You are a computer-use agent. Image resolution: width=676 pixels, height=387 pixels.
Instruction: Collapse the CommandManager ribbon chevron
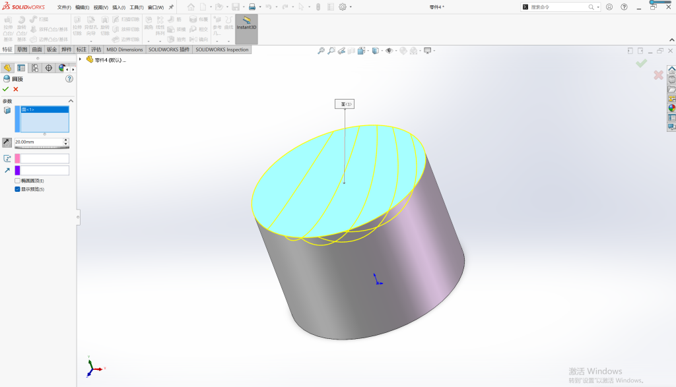point(671,40)
